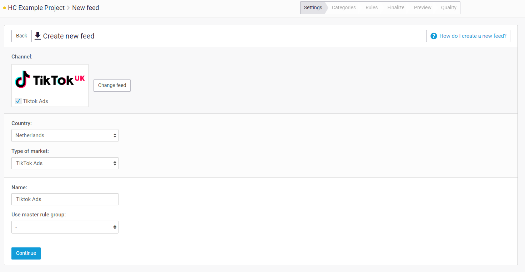Click the TikTok UK channel logo
The width and height of the screenshot is (525, 272).
tap(50, 80)
